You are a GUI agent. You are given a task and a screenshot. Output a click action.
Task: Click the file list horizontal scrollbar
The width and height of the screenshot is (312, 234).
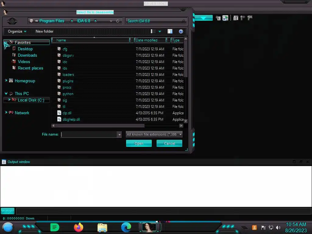coord(100,126)
